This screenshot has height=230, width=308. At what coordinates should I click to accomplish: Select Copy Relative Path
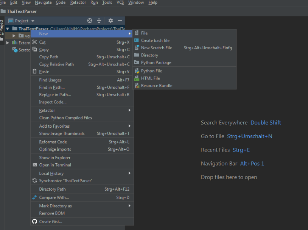[82, 64]
